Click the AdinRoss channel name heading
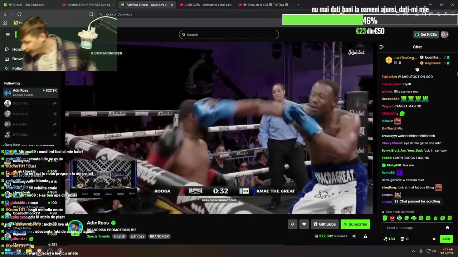458x257 pixels. pos(98,223)
